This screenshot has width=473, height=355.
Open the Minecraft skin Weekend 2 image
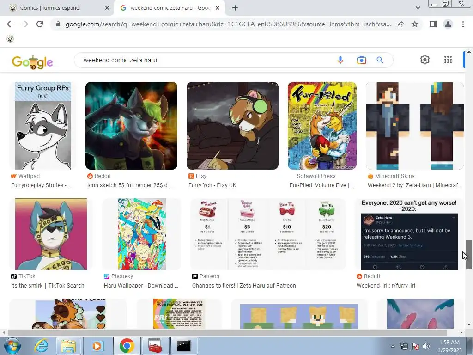click(414, 126)
